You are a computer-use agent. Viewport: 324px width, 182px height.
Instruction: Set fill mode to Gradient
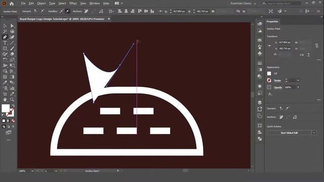[x=9, y=121]
